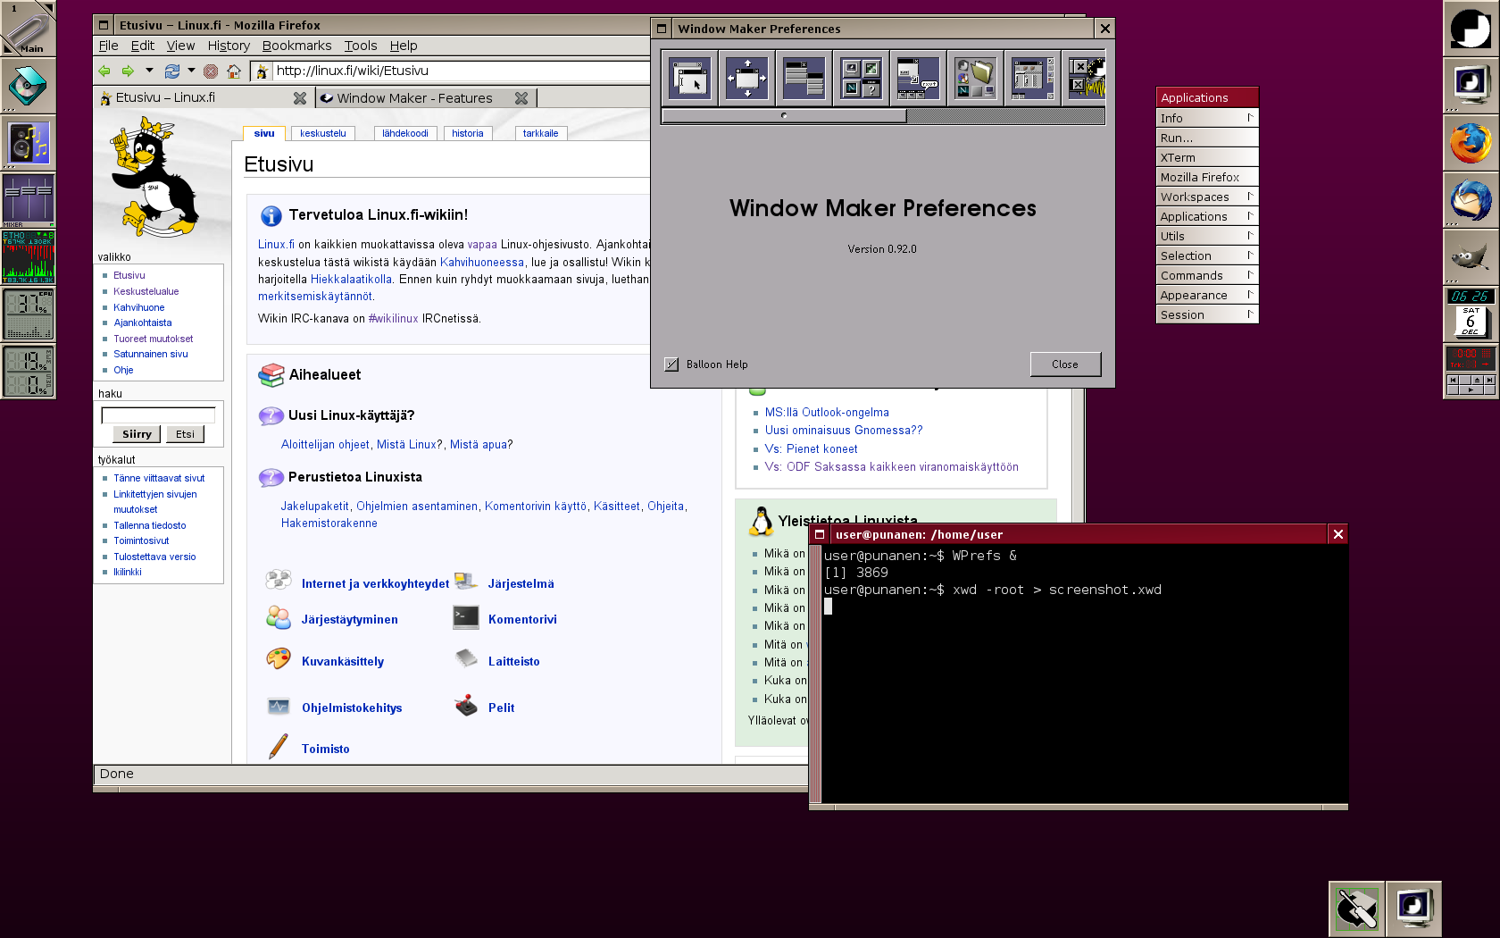Image resolution: width=1500 pixels, height=938 pixels.
Task: Close the Window Maker Preferences dialog via Close
Action: [x=1064, y=364]
